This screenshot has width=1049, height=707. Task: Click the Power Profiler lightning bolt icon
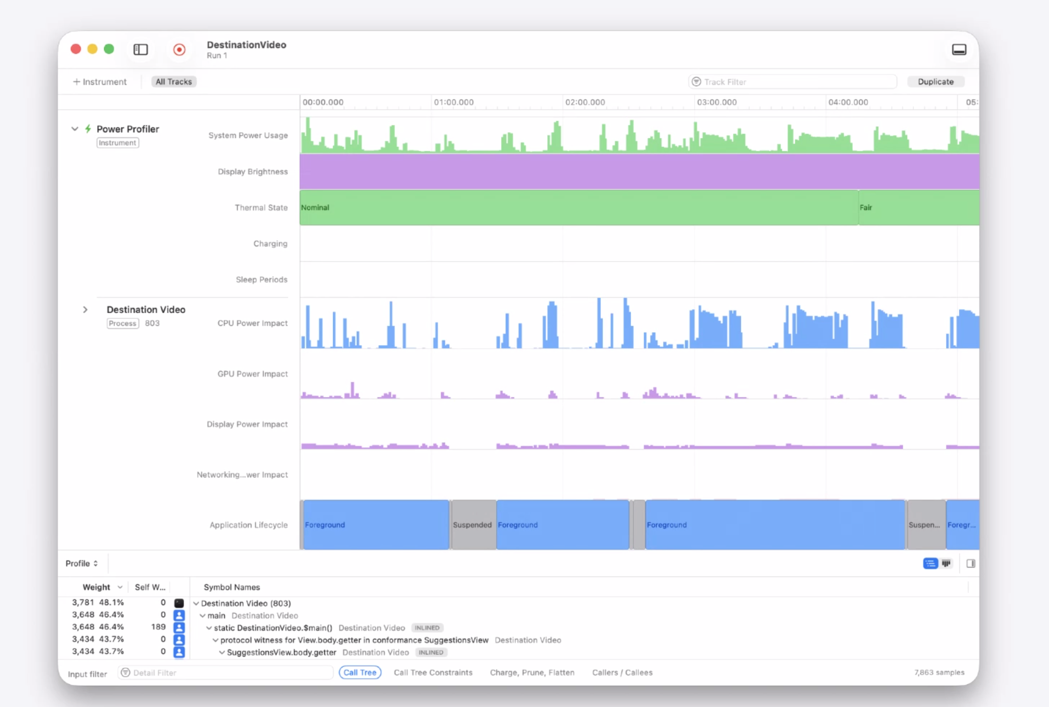tap(88, 129)
